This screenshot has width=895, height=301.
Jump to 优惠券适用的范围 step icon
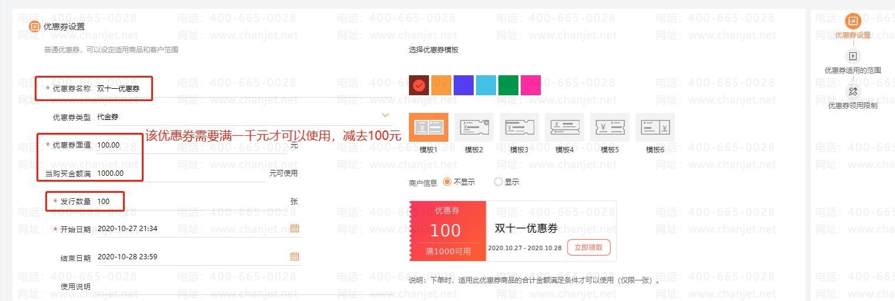tap(853, 56)
